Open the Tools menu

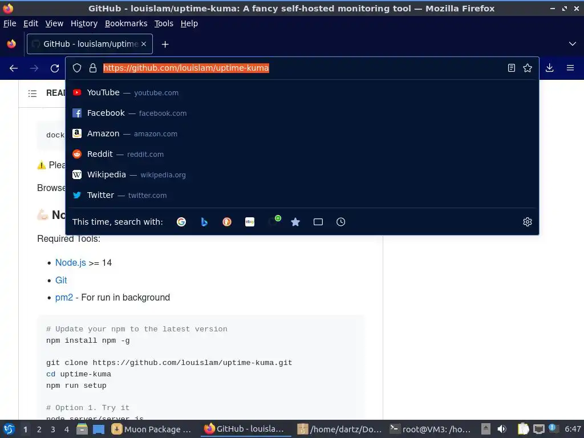pos(164,23)
